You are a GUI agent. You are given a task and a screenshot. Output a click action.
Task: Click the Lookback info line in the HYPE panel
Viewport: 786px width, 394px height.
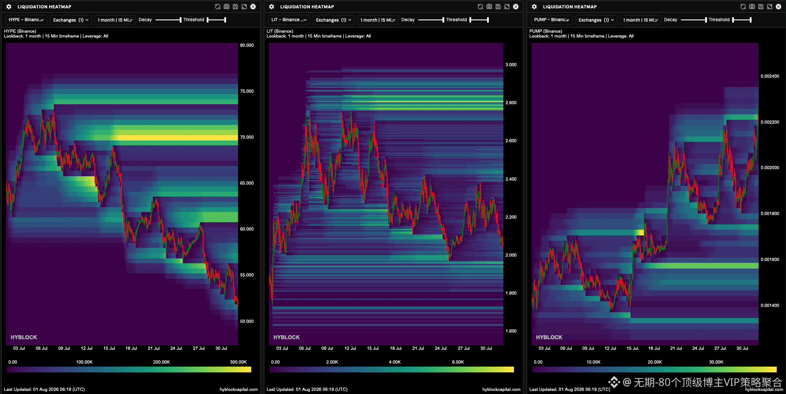56,36
